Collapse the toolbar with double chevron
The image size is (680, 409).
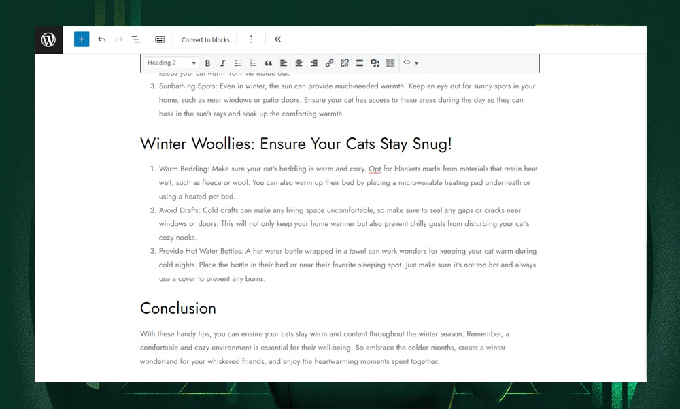(277, 39)
